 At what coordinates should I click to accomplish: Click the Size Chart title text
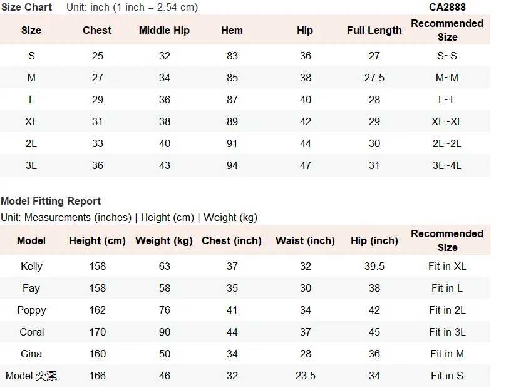pyautogui.click(x=26, y=7)
